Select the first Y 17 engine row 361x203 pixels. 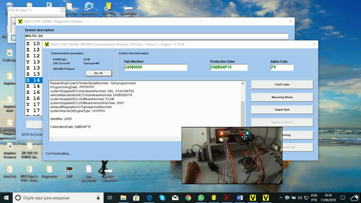click(x=34, y=104)
